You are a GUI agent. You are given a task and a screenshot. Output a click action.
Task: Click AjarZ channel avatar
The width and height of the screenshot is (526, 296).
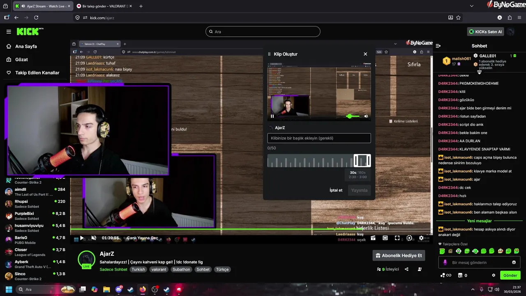pos(87,259)
